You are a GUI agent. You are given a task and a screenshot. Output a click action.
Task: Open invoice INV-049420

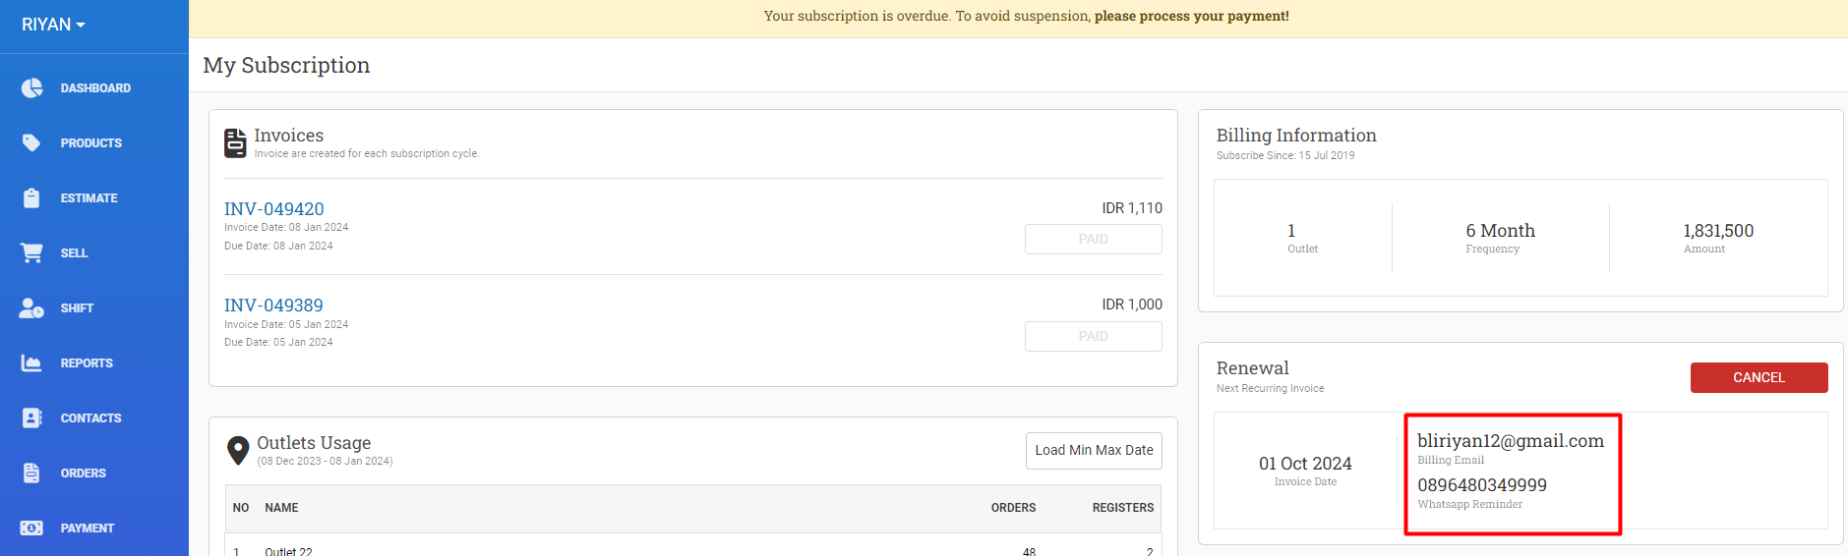coord(273,208)
